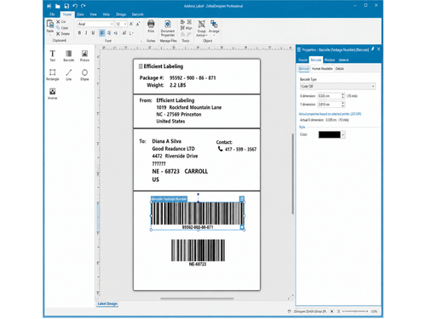Select the Text tool
This screenshot has width=426, height=319.
[x=53, y=55]
